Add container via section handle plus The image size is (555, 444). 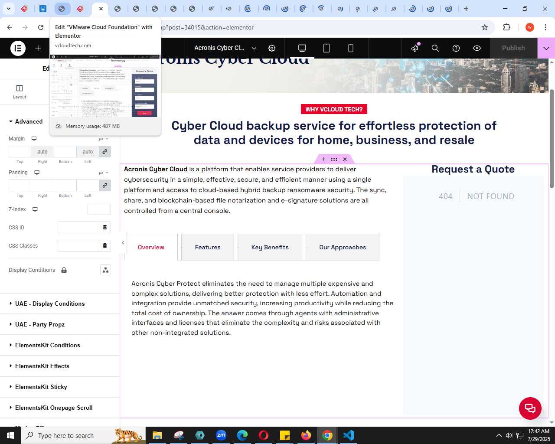click(x=323, y=159)
